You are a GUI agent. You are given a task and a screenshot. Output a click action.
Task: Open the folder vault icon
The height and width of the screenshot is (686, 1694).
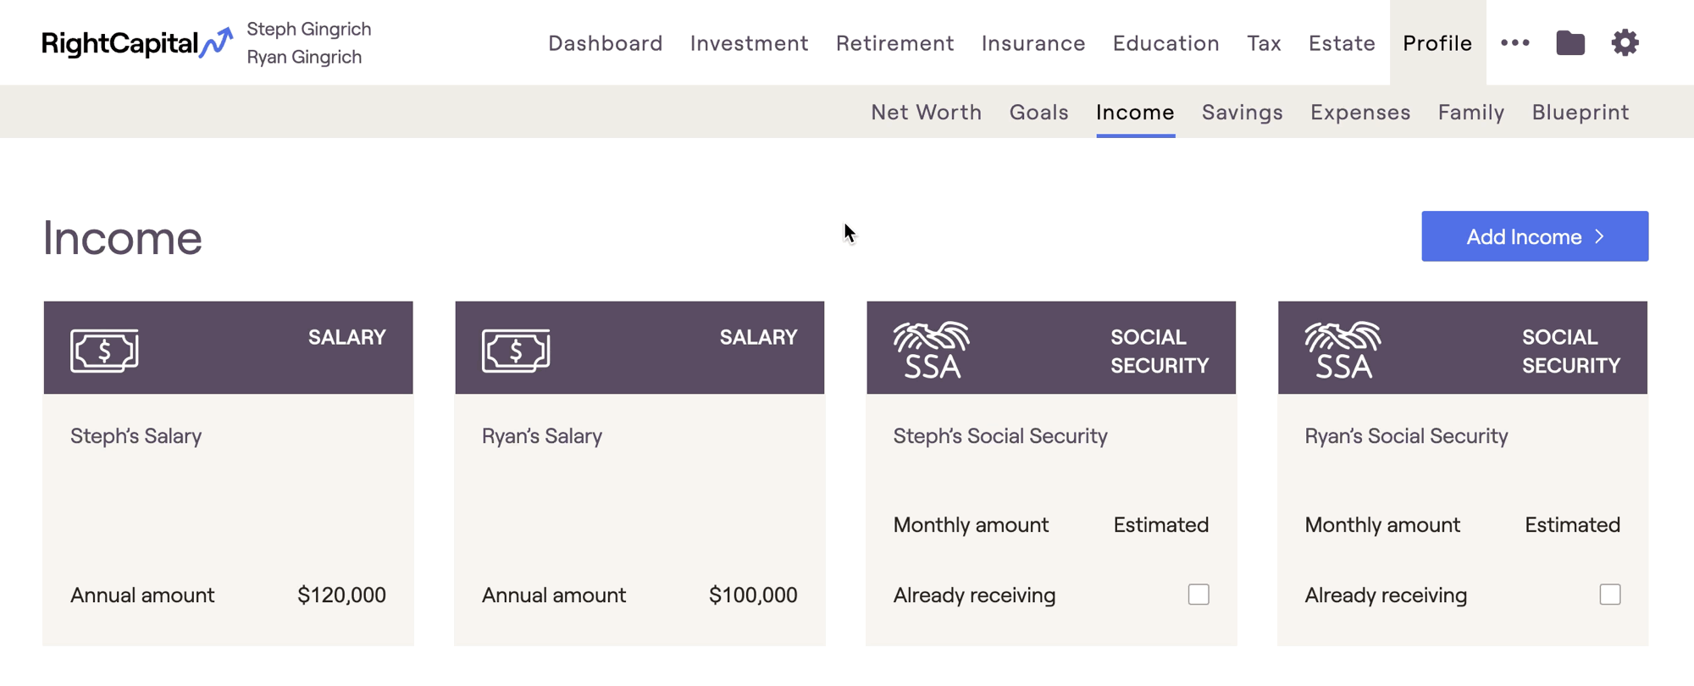point(1570,42)
